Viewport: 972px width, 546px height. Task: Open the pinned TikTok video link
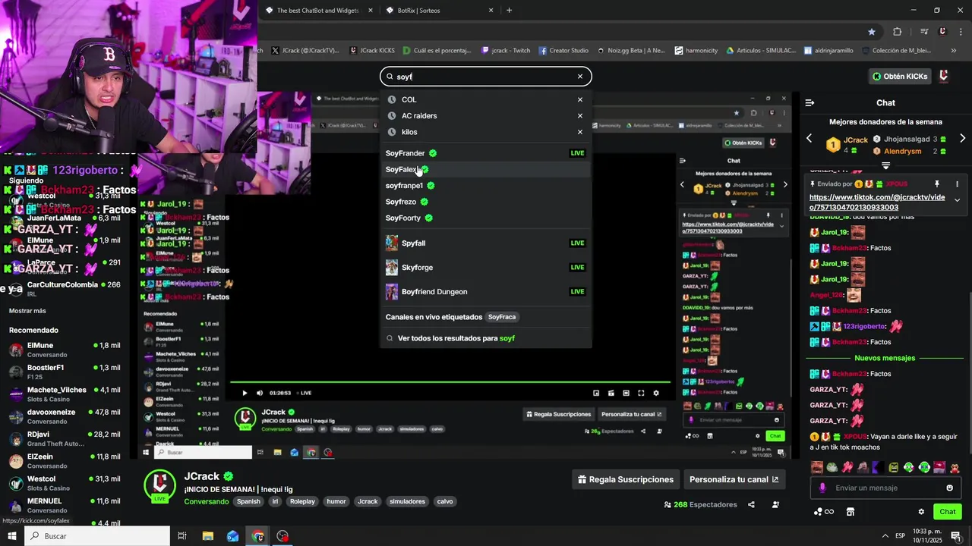tap(877, 202)
